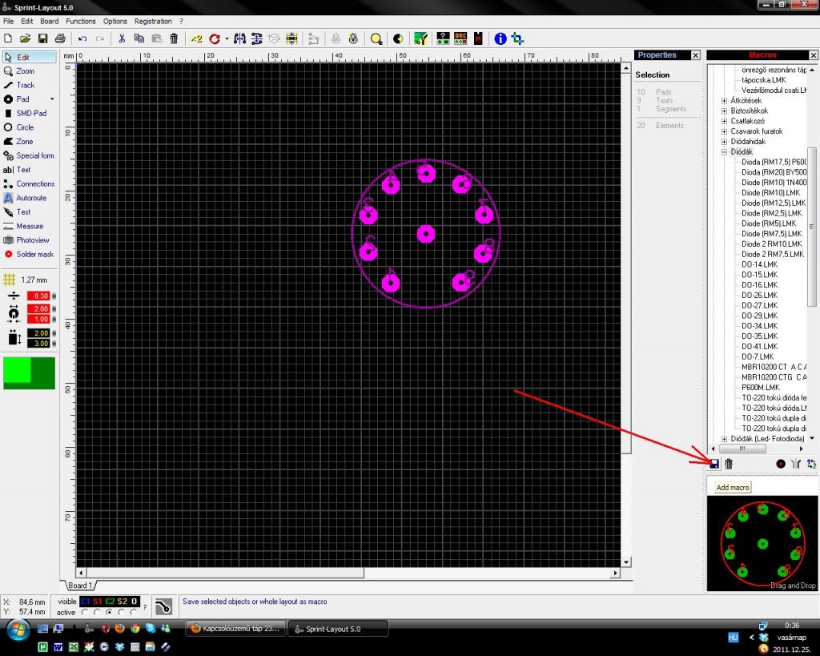Switch to the Firefox Kapcsolóüzemű táp taskbar window
The image size is (820, 656).
pyautogui.click(x=236, y=629)
